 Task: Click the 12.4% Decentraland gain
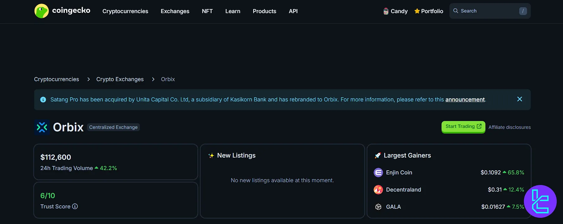point(516,190)
